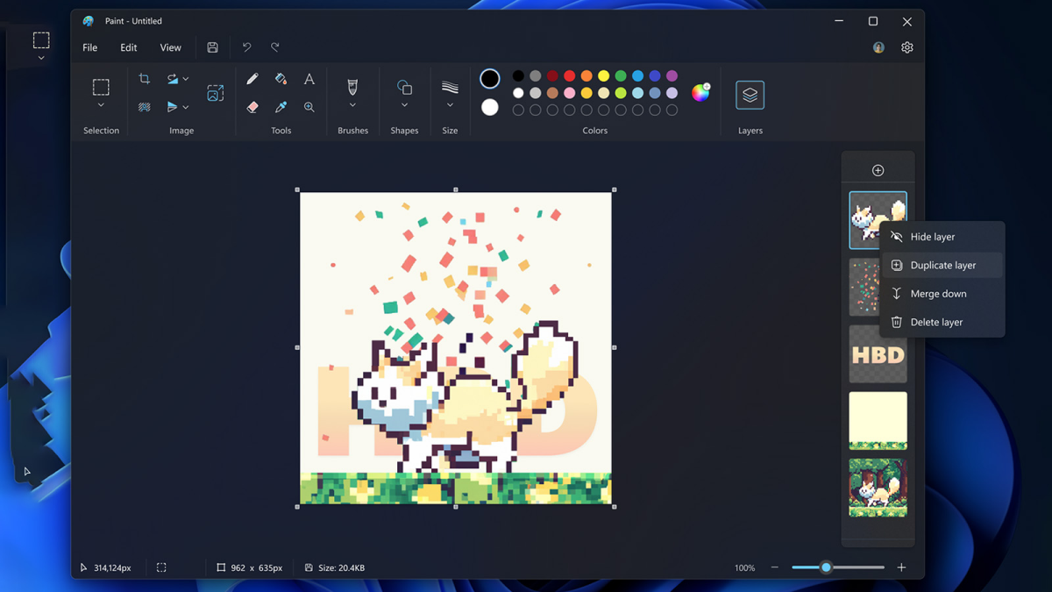Image resolution: width=1052 pixels, height=592 pixels.
Task: Activate the Color picker eyedropper tool
Action: click(x=281, y=107)
